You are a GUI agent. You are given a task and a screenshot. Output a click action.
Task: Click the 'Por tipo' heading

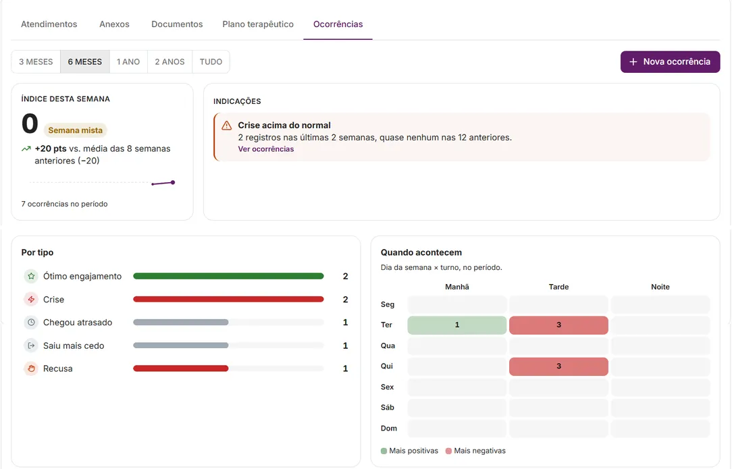pyautogui.click(x=37, y=252)
